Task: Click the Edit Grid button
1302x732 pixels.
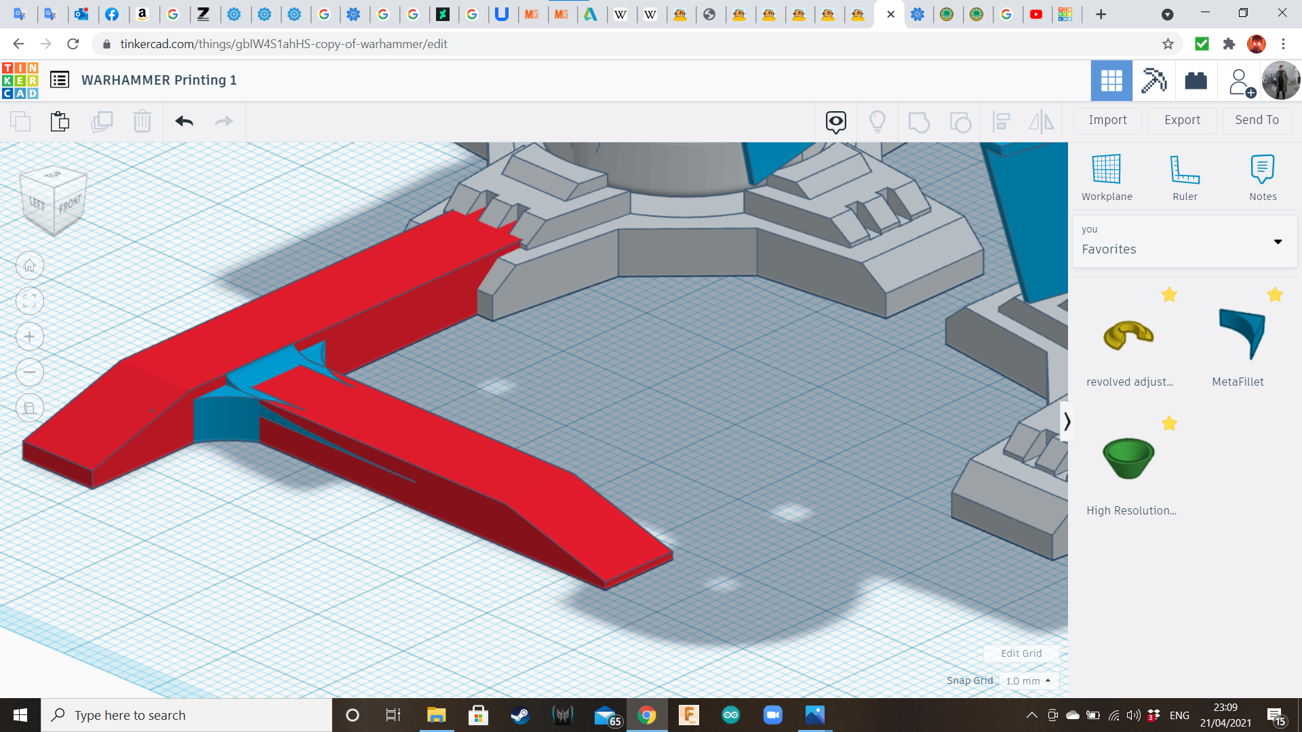Action: coord(1021,653)
